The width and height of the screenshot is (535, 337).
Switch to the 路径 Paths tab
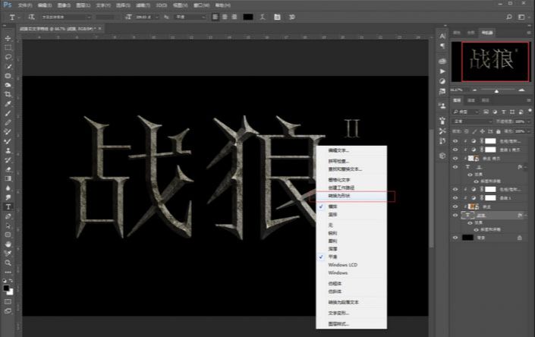coord(486,100)
